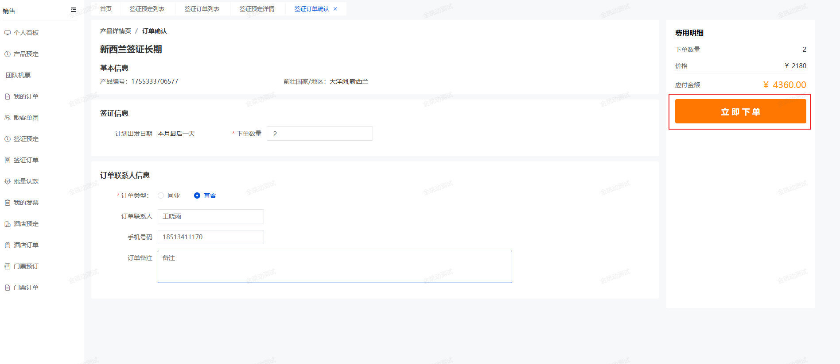Click the 签证订单 sidebar icon

(x=8, y=160)
